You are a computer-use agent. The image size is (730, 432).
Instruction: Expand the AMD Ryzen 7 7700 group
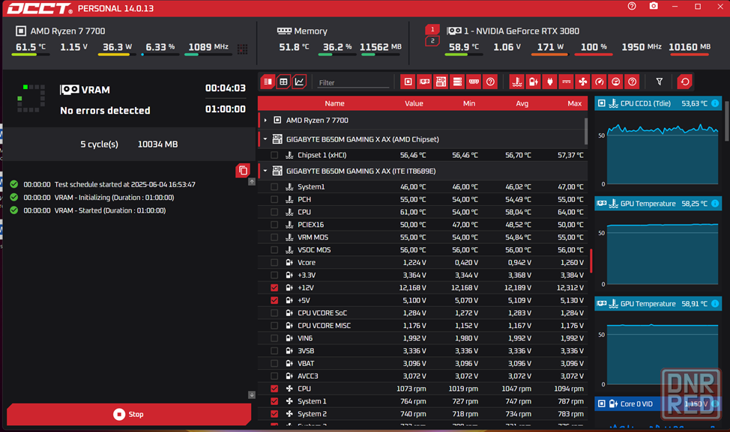click(x=265, y=121)
